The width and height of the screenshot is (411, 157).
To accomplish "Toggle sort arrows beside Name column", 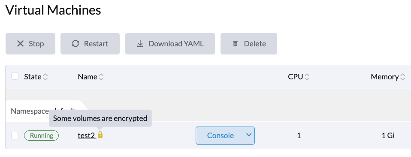I will [x=101, y=77].
